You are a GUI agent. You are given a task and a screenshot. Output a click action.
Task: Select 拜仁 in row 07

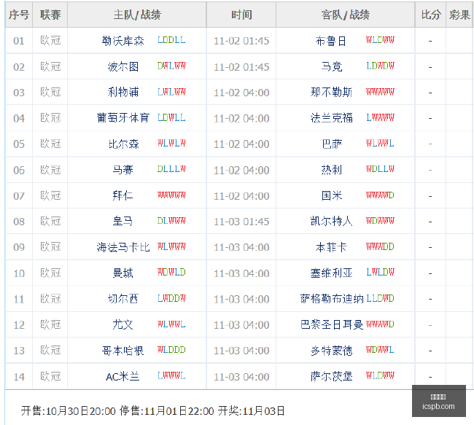(123, 195)
